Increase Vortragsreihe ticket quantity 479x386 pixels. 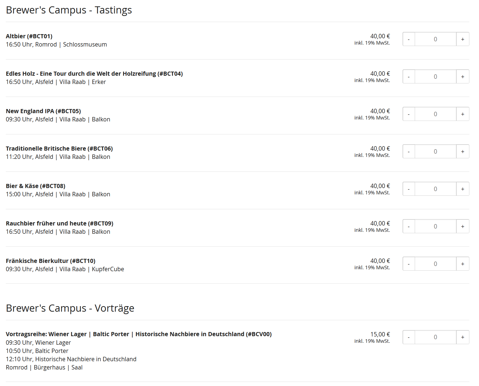[x=462, y=337]
